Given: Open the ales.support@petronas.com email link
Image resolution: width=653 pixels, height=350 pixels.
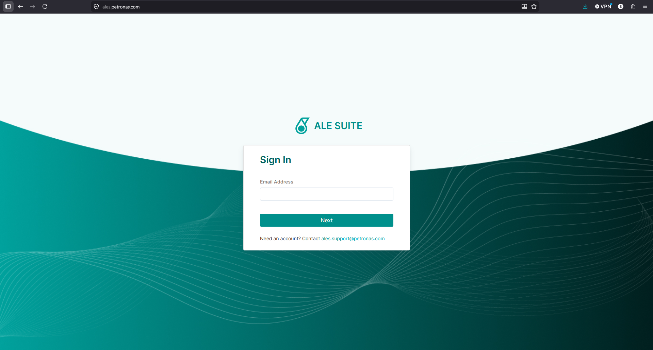Looking at the screenshot, I should (353, 239).
